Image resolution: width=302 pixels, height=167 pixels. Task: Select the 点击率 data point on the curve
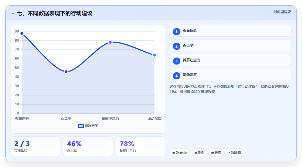(x=66, y=72)
